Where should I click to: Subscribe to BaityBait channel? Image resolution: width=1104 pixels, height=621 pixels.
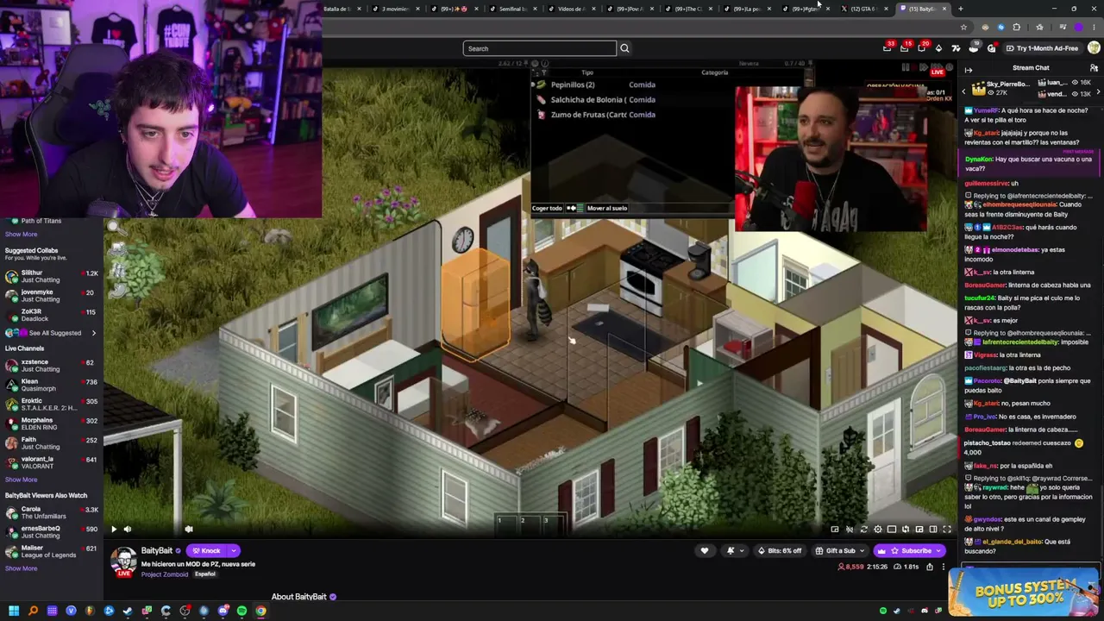pyautogui.click(x=909, y=551)
